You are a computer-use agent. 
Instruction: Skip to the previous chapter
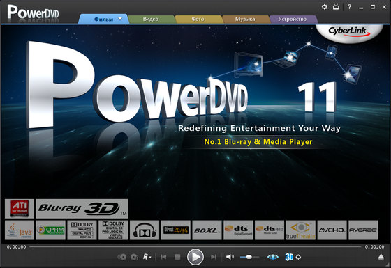coord(163,257)
